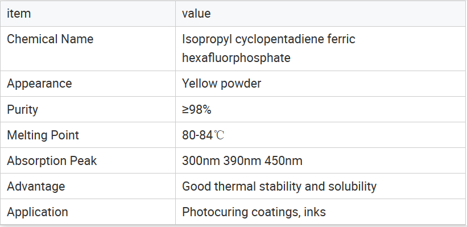Select the 'Melting Point' label
The image size is (467, 227).
pos(43,135)
